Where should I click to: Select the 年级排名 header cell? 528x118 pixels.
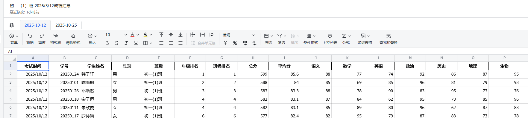pyautogui.click(x=190, y=66)
